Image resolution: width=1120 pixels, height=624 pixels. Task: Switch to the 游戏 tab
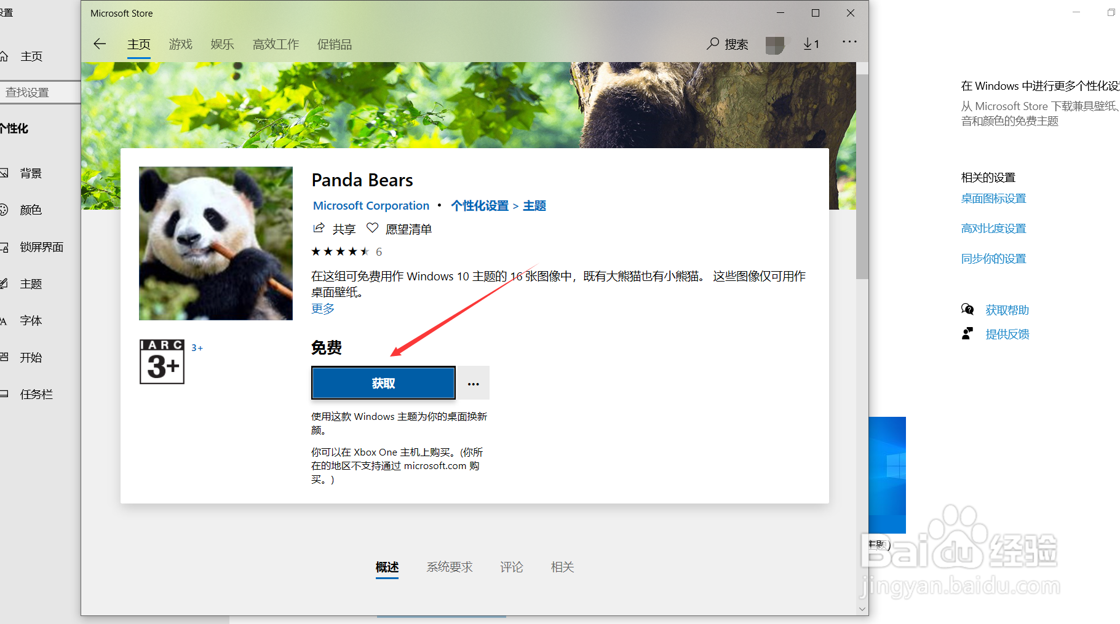181,44
